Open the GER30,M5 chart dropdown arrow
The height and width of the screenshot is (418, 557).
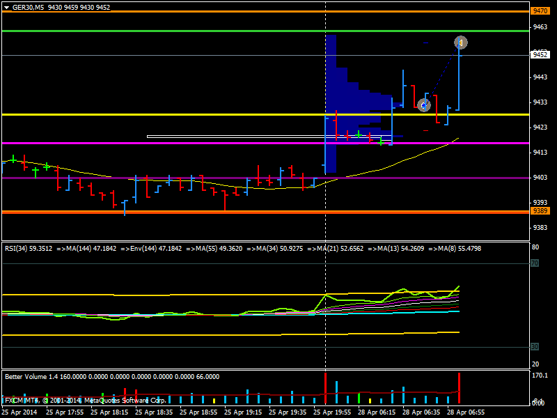point(6,7)
